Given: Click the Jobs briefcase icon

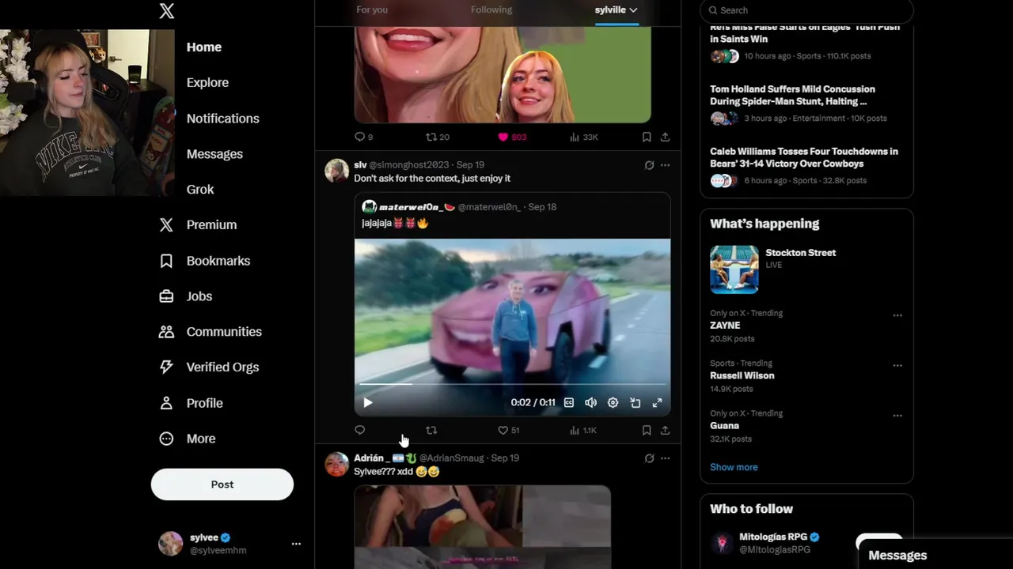Looking at the screenshot, I should coord(166,296).
